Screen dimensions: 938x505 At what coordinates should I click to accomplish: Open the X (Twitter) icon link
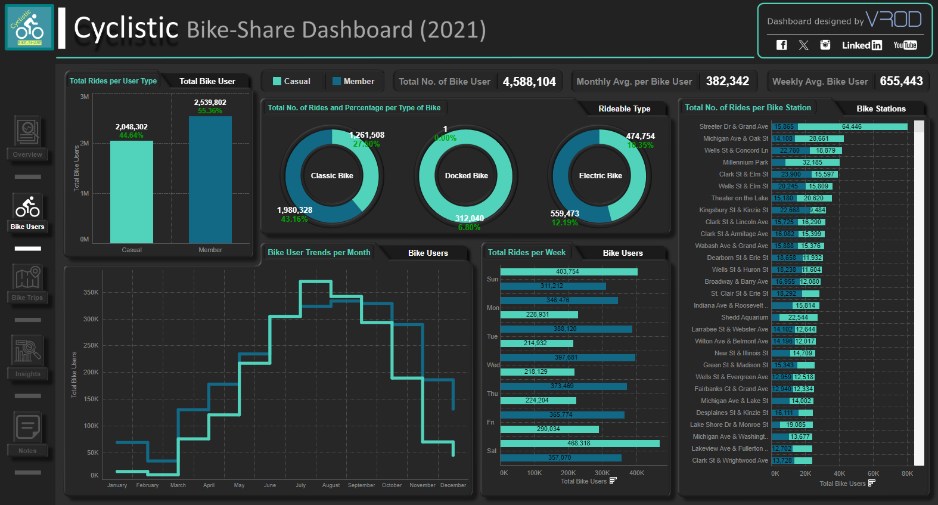point(803,45)
